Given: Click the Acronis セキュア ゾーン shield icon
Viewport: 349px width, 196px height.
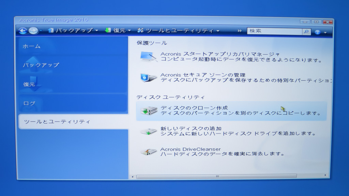Looking at the screenshot, I should pos(148,77).
